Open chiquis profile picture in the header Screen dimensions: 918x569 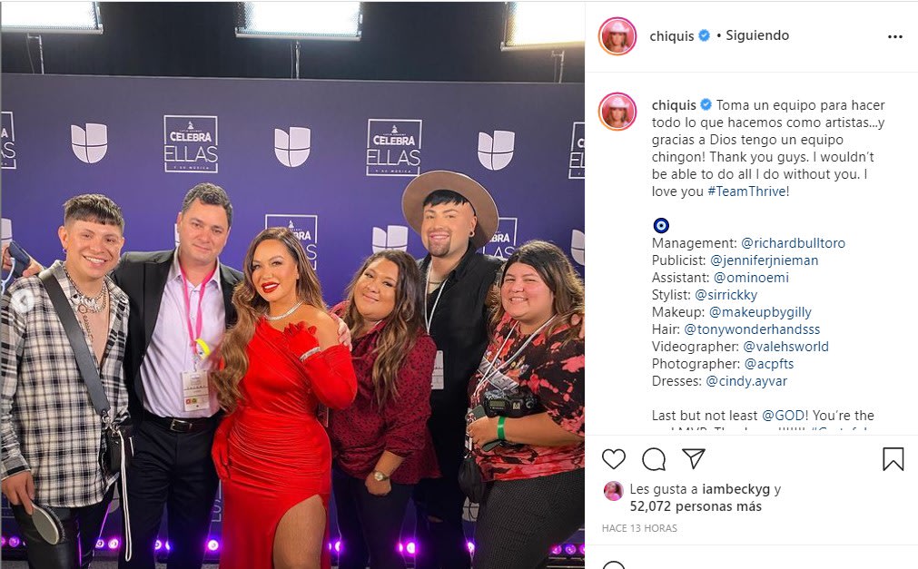tap(617, 36)
